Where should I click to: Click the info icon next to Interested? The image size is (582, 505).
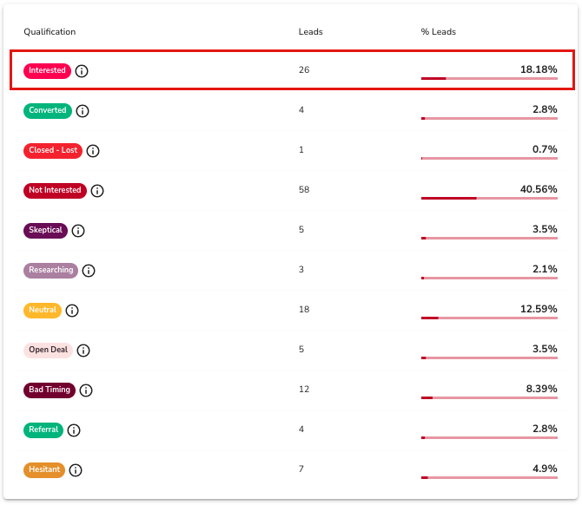[x=82, y=71]
